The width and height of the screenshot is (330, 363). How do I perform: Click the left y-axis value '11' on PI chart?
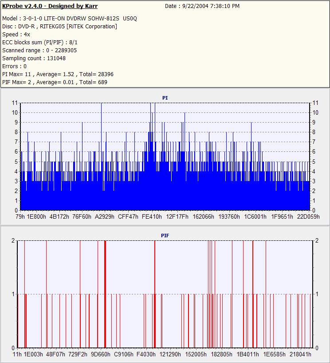tap(15, 103)
